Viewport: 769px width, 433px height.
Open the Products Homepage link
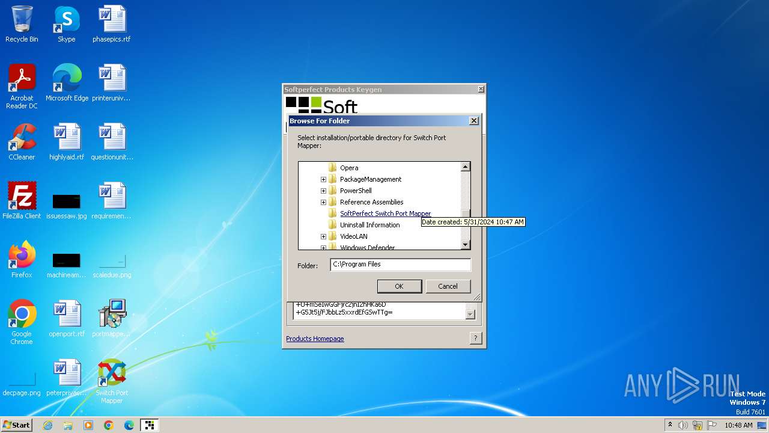point(315,339)
